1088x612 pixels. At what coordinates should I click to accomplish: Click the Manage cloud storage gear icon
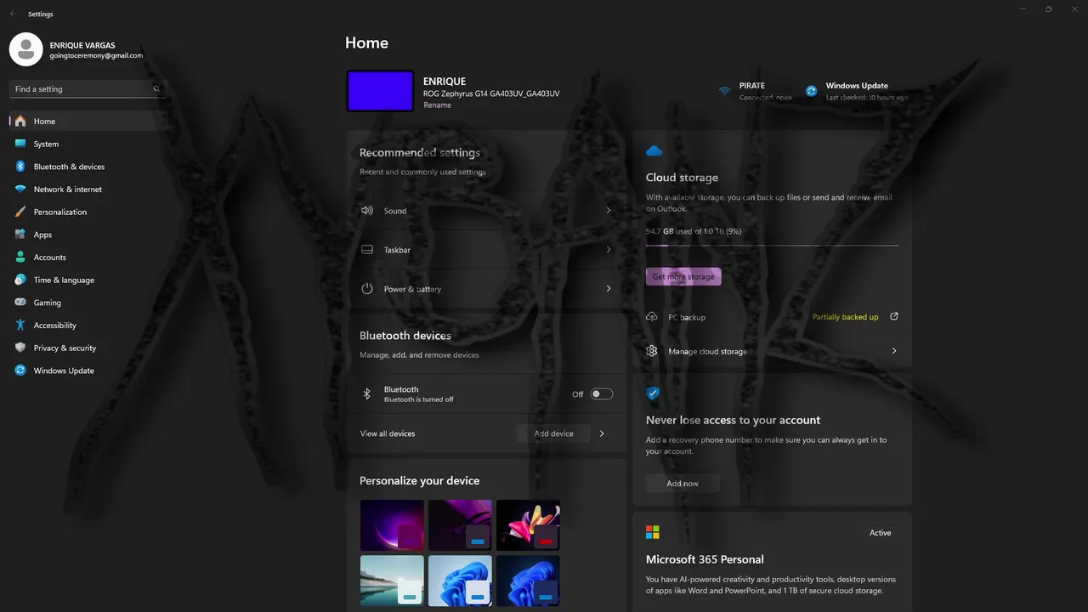pos(652,351)
